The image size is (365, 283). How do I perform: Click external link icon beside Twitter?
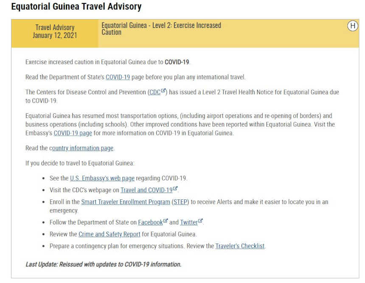[x=200, y=220]
